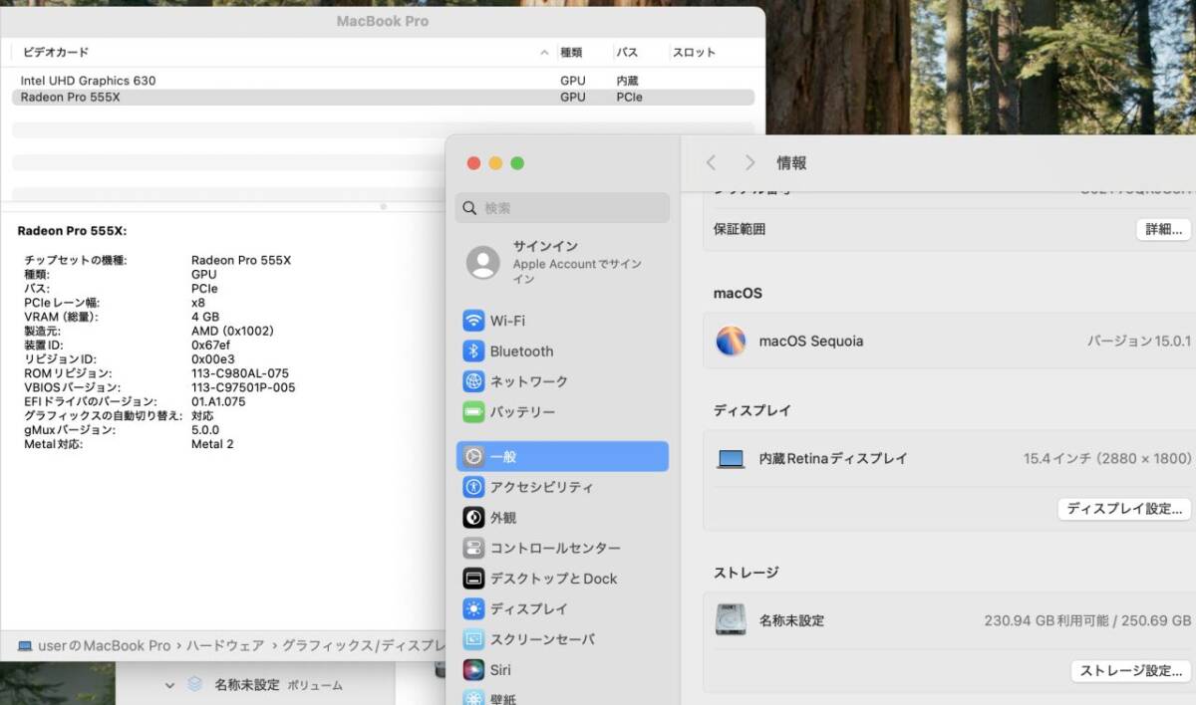The height and width of the screenshot is (705, 1196).
Task: Click ハードウェア in the path bar
Action: pos(223,646)
